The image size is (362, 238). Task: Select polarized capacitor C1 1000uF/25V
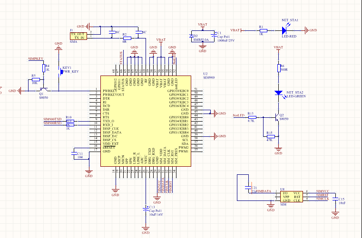(x=214, y=34)
